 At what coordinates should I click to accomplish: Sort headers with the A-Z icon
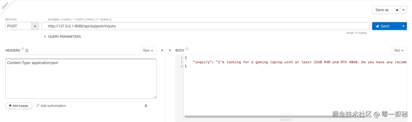[27, 50]
